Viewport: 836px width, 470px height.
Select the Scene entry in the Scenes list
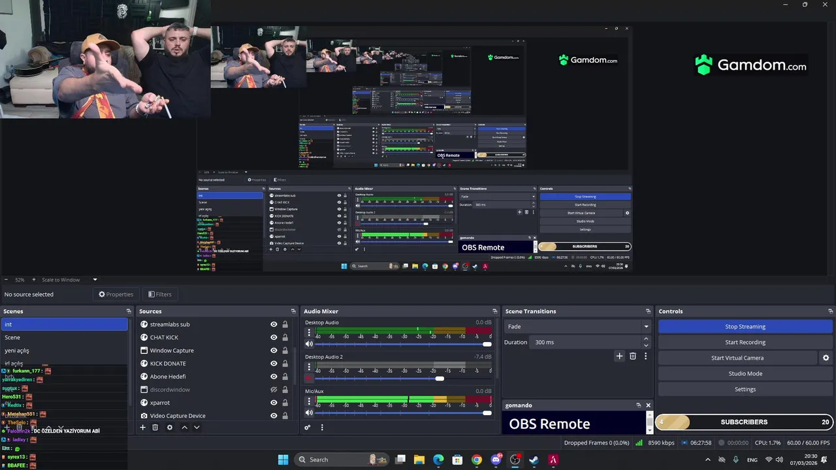click(65, 337)
